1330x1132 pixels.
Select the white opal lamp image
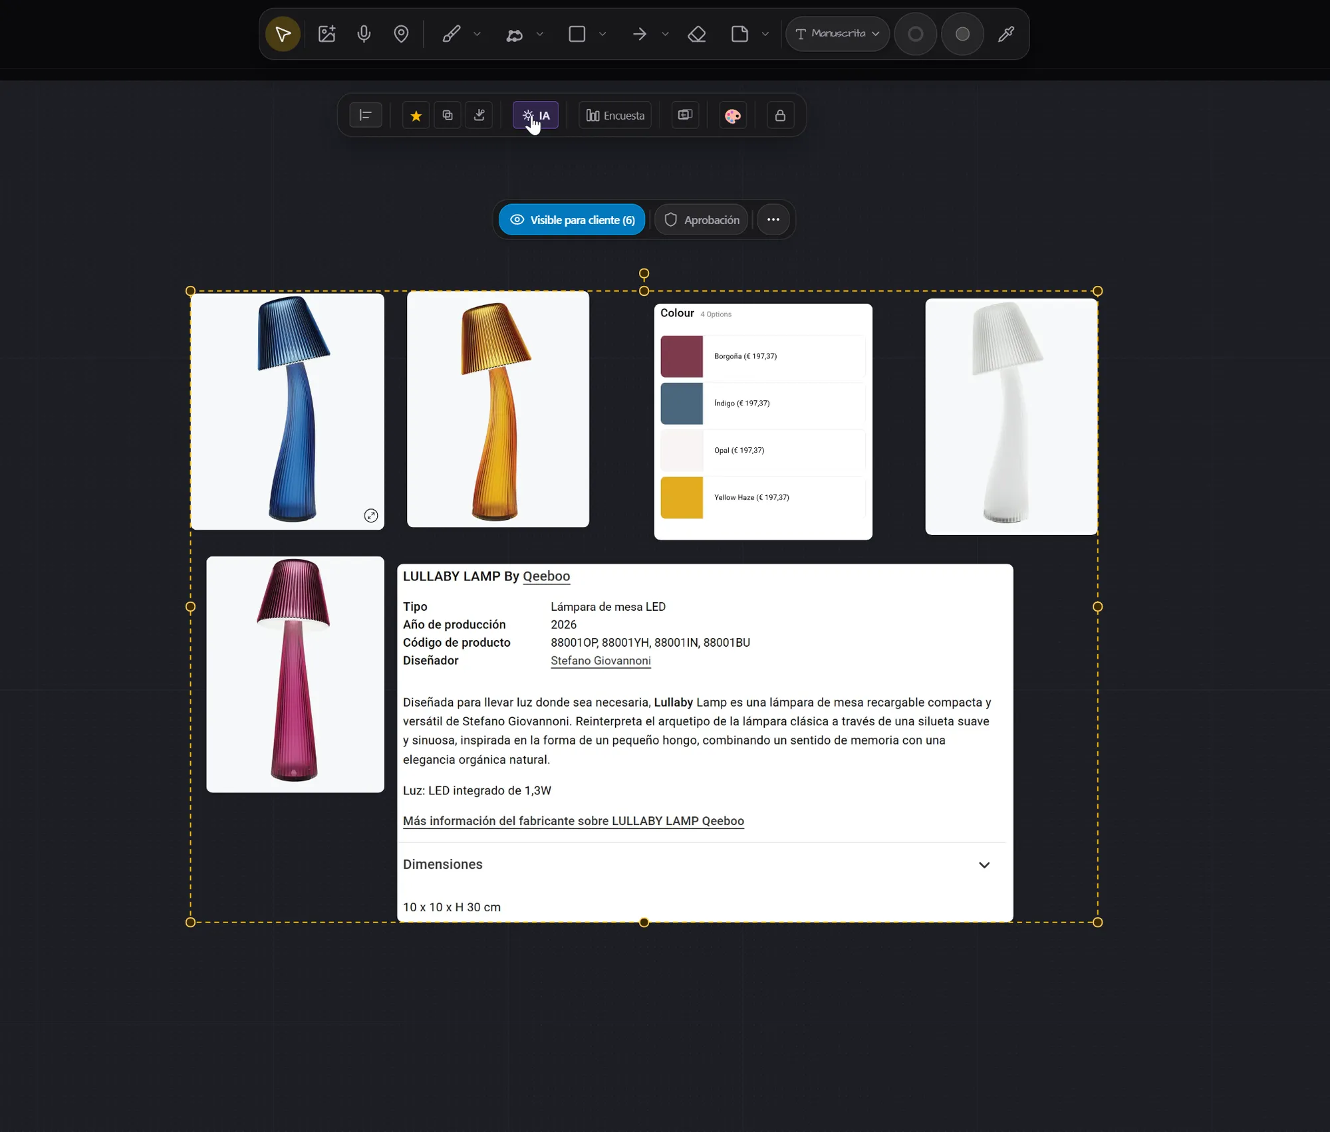click(1011, 416)
